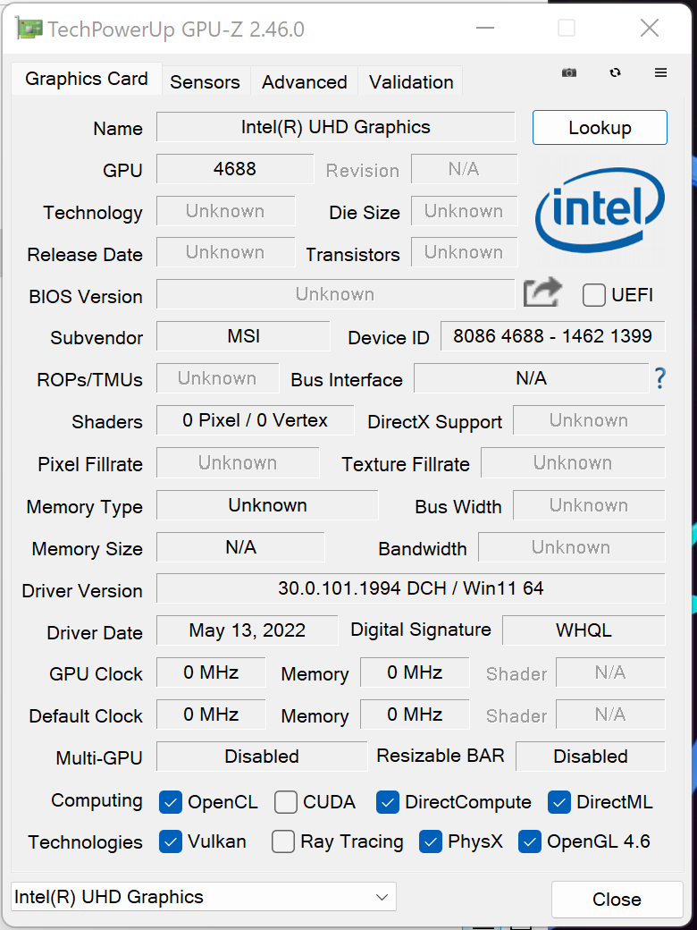Screen dimensions: 697x930
Task: Switch to the Advanced tab
Action: click(304, 82)
